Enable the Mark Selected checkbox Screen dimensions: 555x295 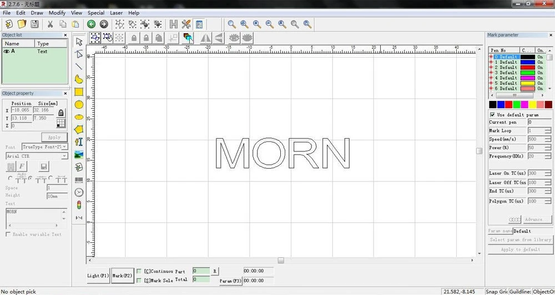click(139, 281)
